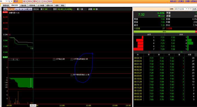
Task: Click the 柱 bar-style button in indicator panel
Action: [x=17, y=60]
